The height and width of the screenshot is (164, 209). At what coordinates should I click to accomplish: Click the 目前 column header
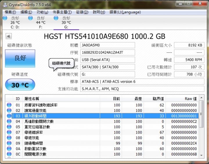point(111,99)
